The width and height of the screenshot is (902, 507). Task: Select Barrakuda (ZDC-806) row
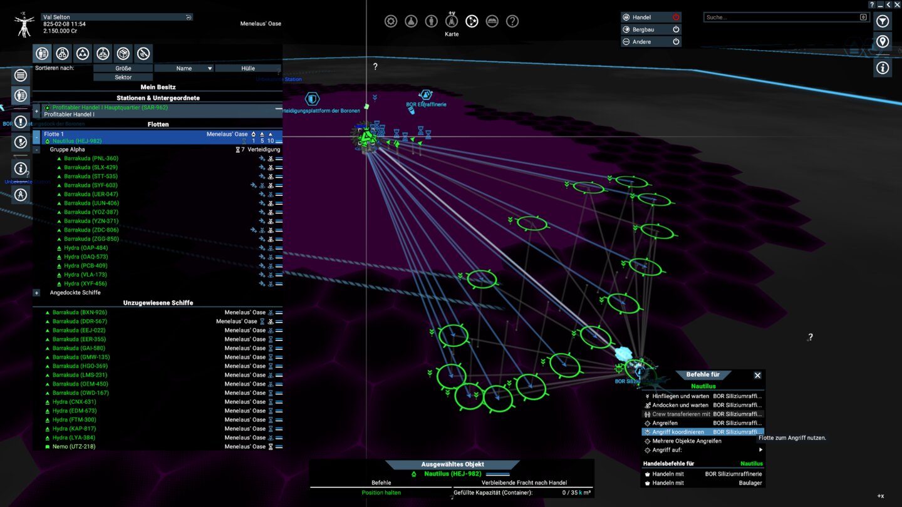tap(157, 230)
